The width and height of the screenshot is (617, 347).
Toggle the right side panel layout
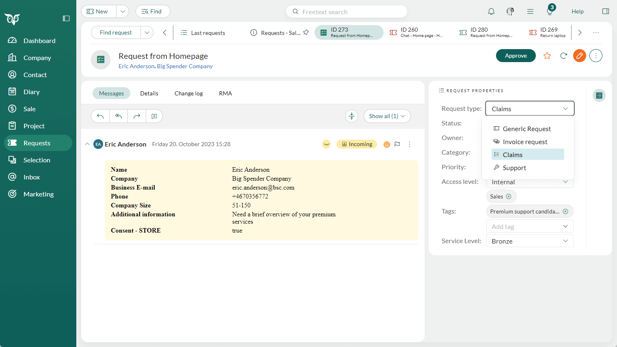(606, 11)
